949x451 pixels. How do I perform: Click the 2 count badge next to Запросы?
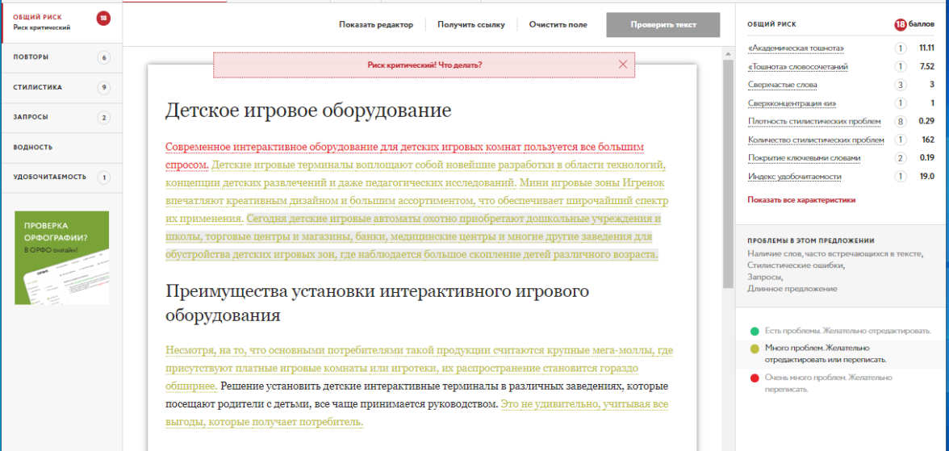click(103, 118)
